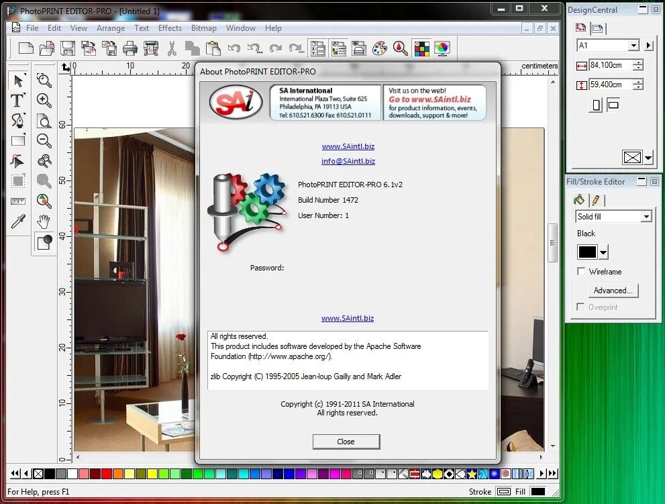The width and height of the screenshot is (665, 504).
Task: Click the Paste clipboard icon
Action: [213, 48]
